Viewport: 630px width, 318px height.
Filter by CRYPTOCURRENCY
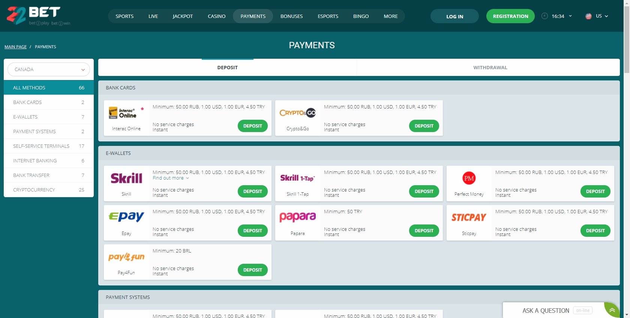tap(49, 190)
